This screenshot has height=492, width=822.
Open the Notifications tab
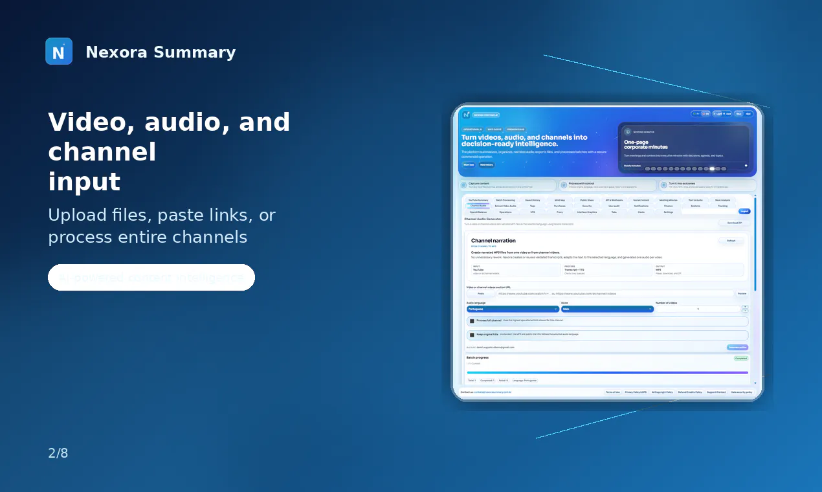[x=641, y=206]
